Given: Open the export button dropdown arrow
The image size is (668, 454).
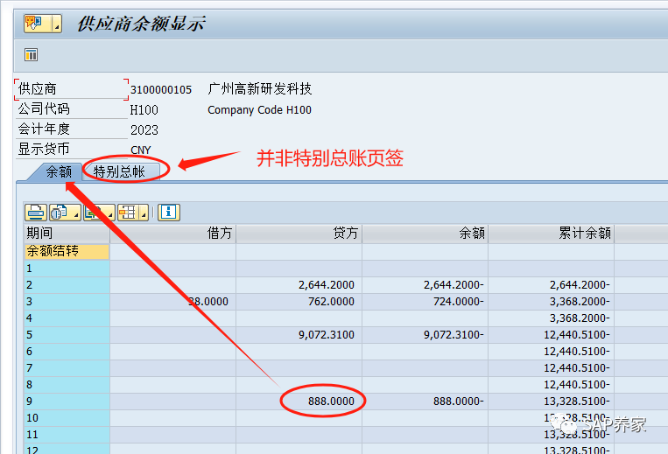Looking at the screenshot, I should [x=110, y=213].
